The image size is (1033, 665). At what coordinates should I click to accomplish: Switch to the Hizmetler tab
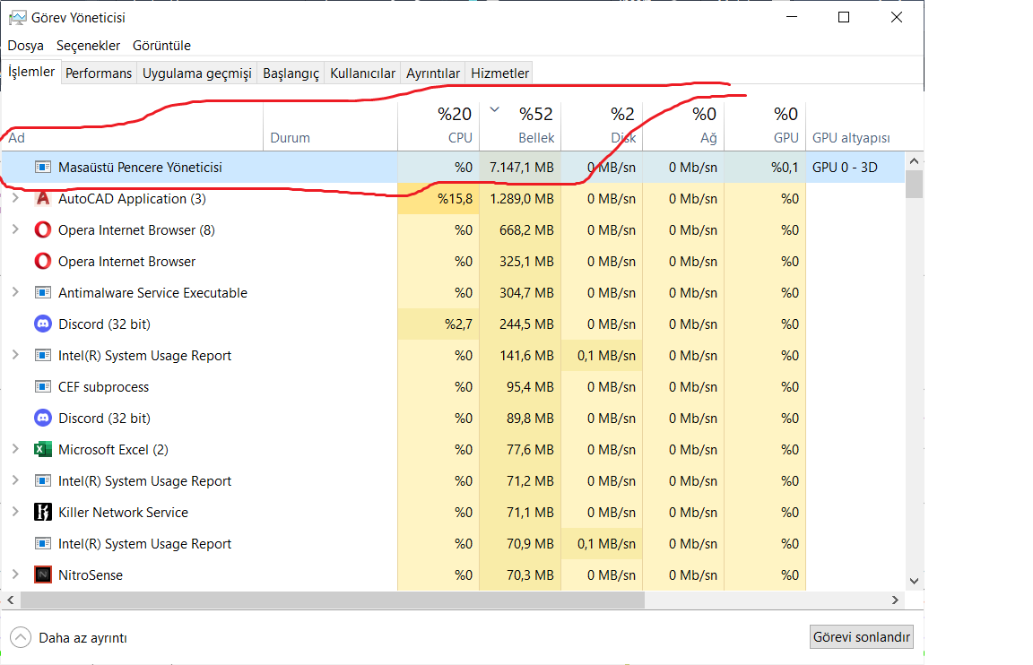[x=499, y=73]
